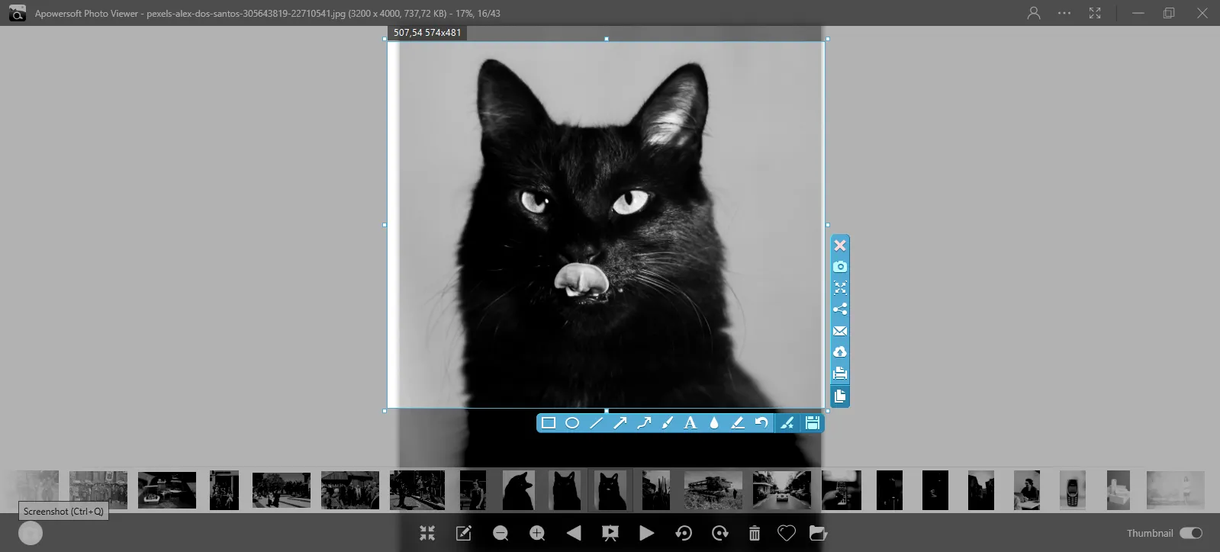Toggle the Thumbnail strip switch

[1191, 533]
